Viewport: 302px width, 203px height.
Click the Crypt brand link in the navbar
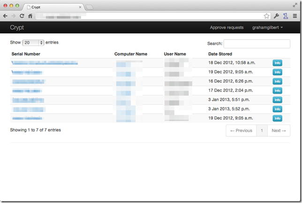[x=17, y=28]
